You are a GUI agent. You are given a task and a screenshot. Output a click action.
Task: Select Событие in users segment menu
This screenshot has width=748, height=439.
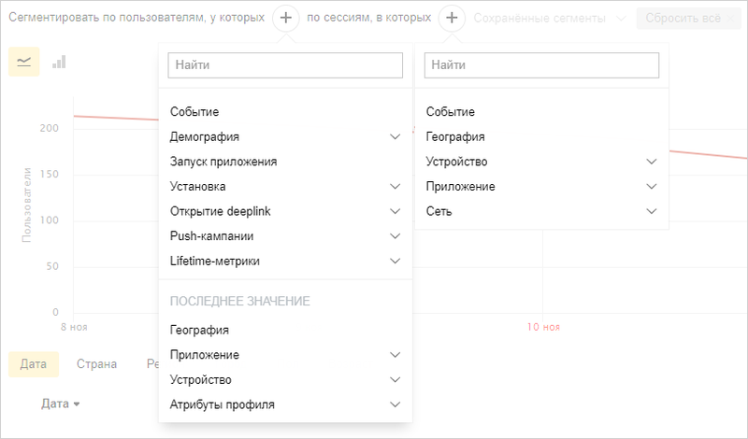click(x=285, y=112)
